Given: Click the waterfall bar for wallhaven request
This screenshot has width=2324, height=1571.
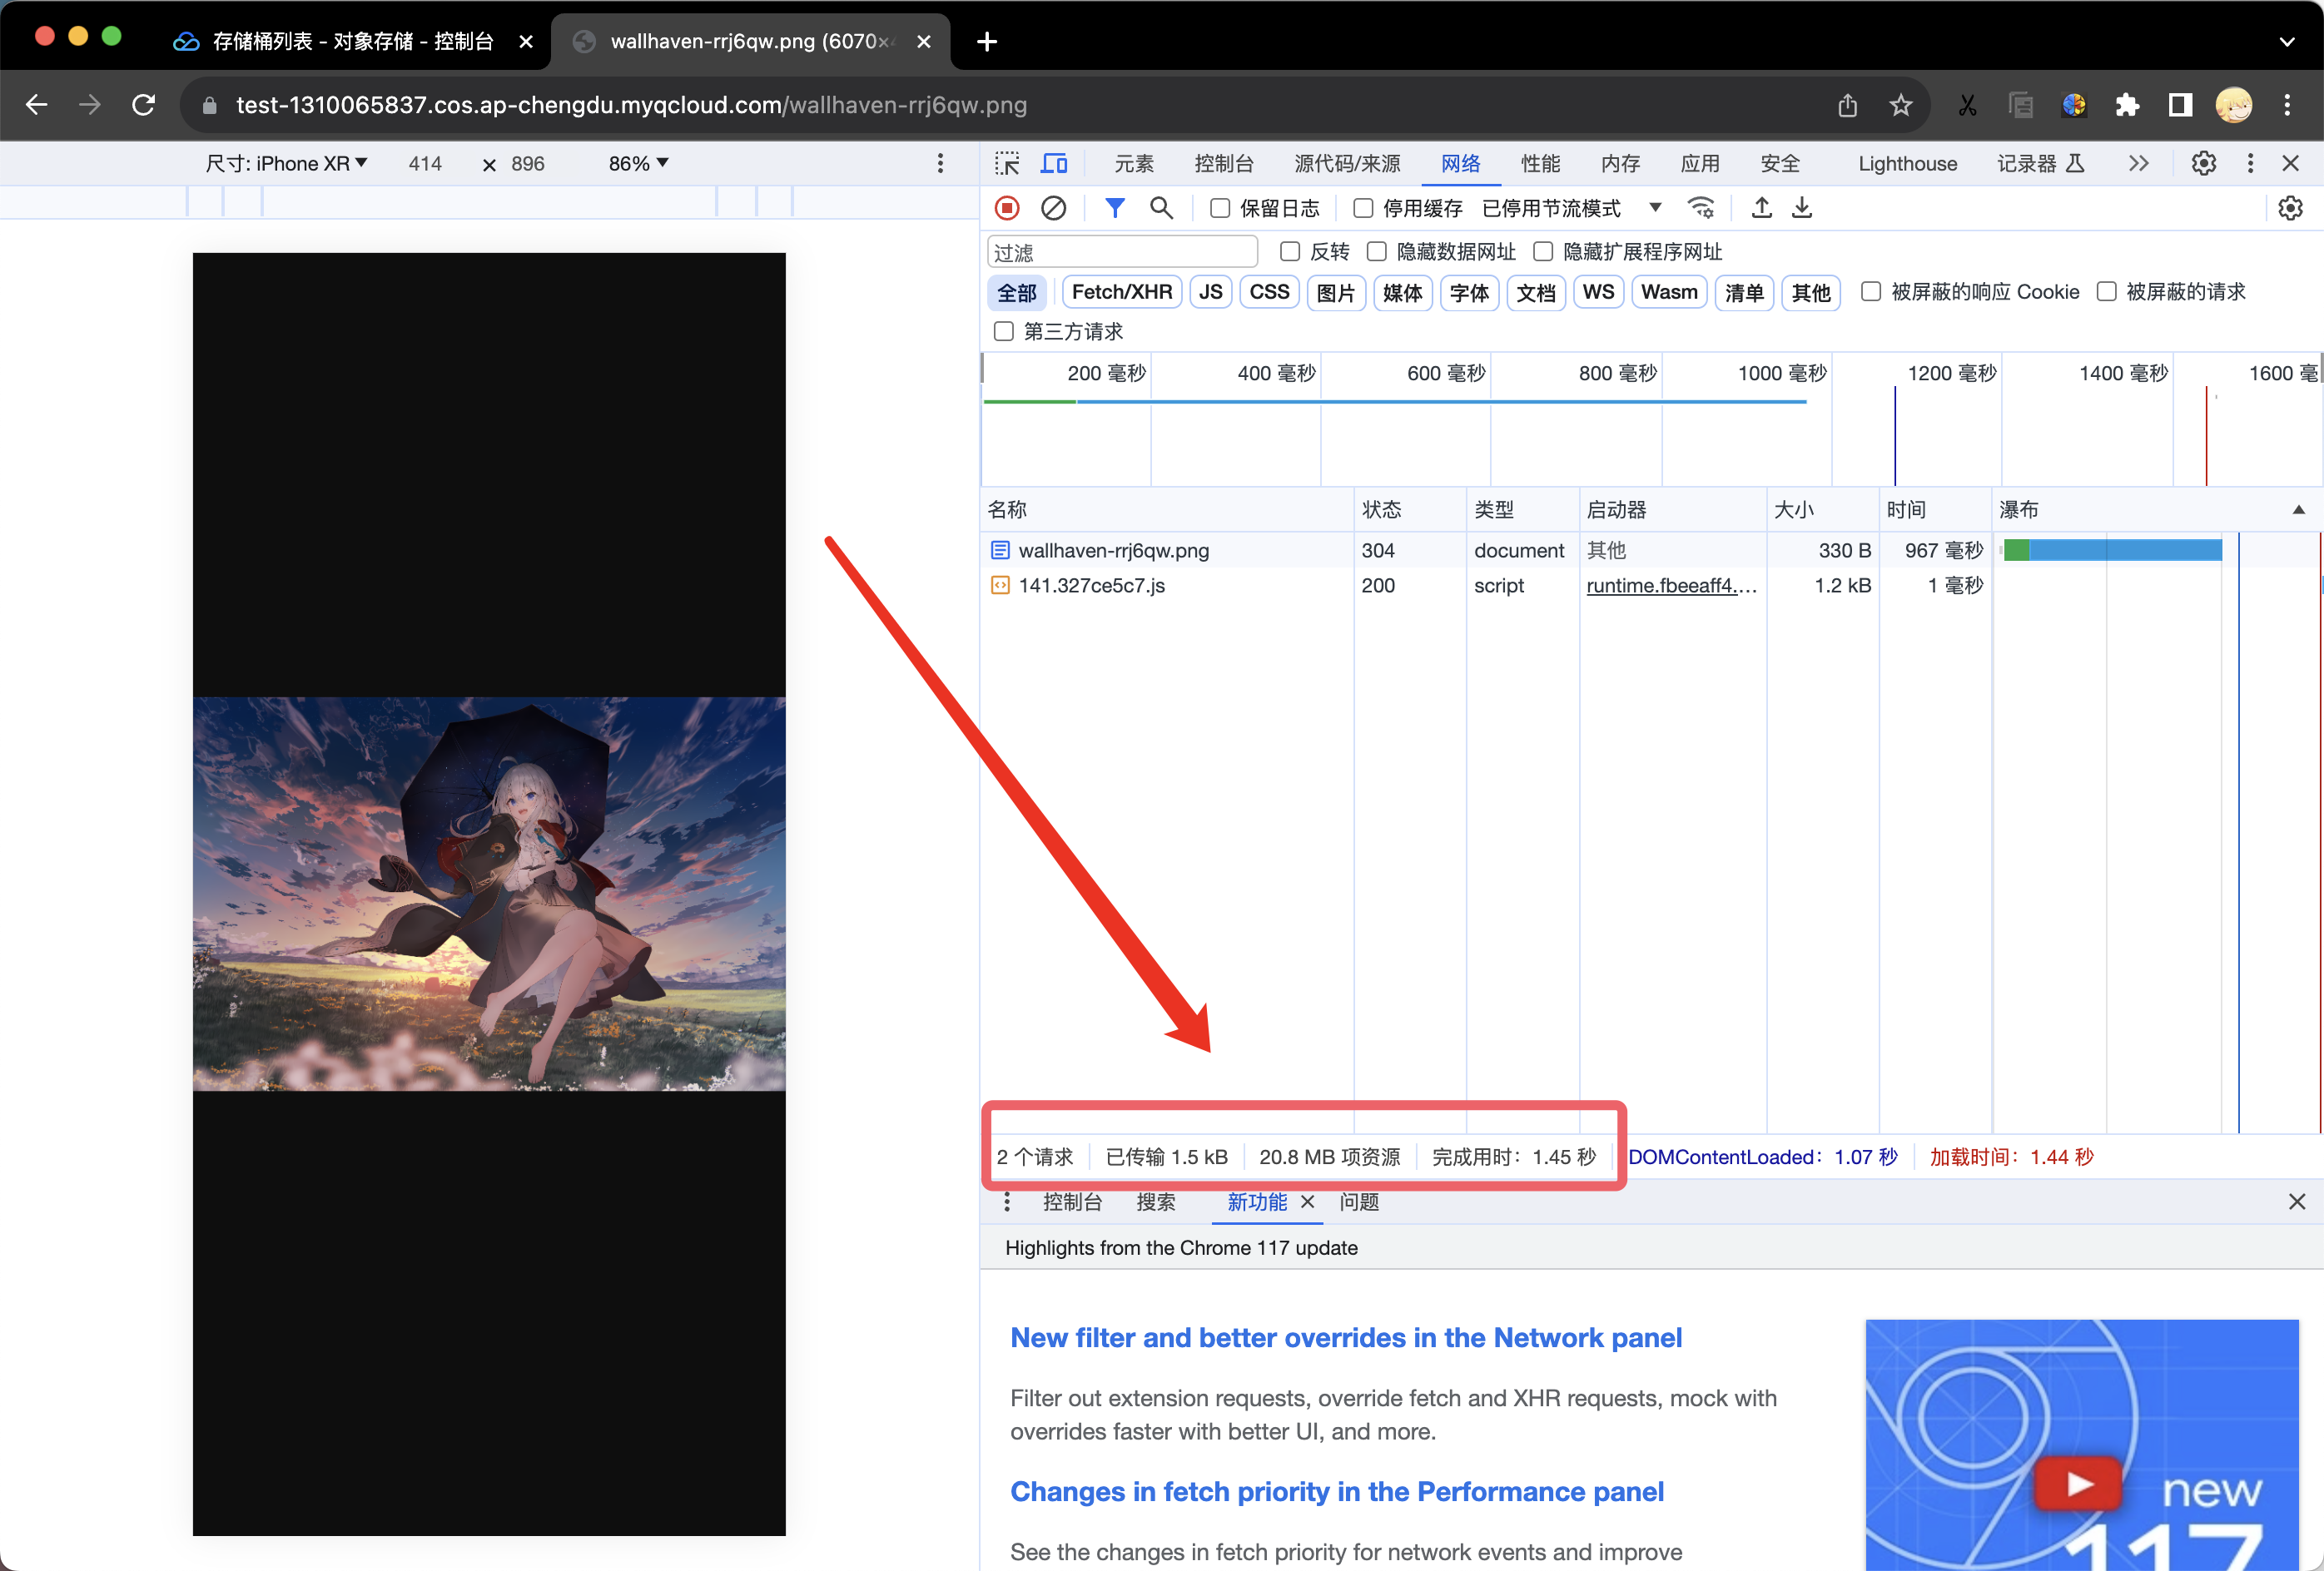Looking at the screenshot, I should (x=2112, y=550).
